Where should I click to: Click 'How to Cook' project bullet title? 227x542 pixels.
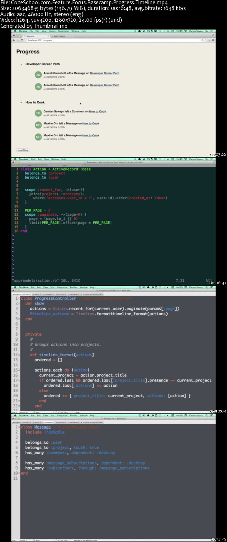[x=35, y=102]
